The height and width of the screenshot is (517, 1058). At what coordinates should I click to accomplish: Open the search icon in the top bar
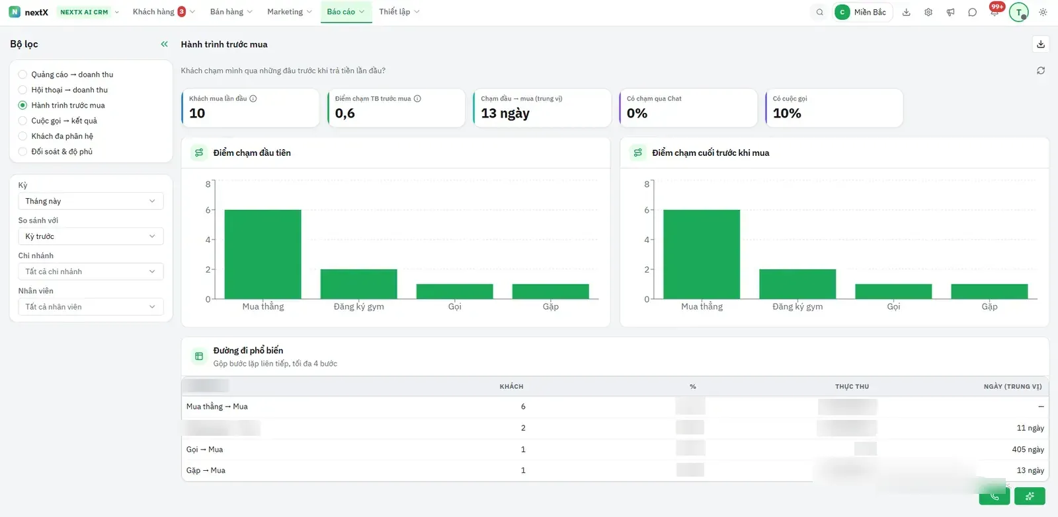(x=820, y=12)
